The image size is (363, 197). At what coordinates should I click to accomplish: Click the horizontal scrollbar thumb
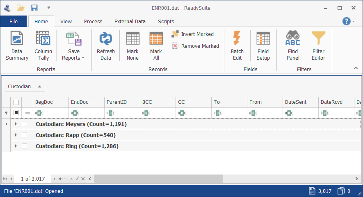tap(159, 179)
